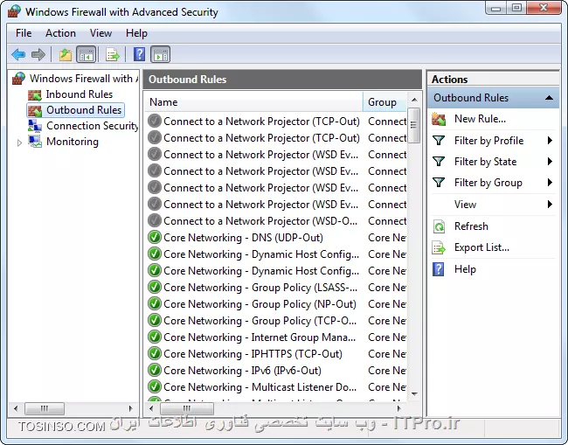
Task: Click the Help question-mark toolbar icon
Action: point(140,55)
